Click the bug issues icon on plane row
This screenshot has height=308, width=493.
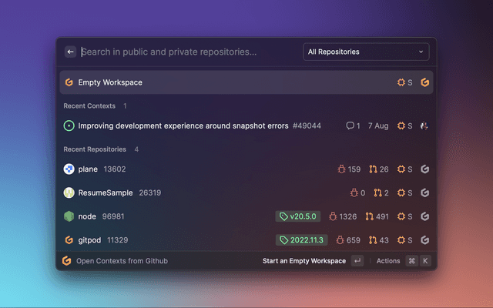pos(341,169)
